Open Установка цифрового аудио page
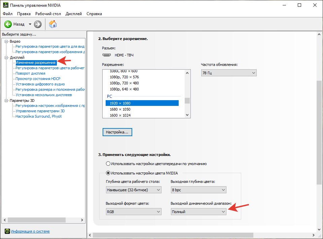Screen dimensions: 323x239 tap(40, 84)
